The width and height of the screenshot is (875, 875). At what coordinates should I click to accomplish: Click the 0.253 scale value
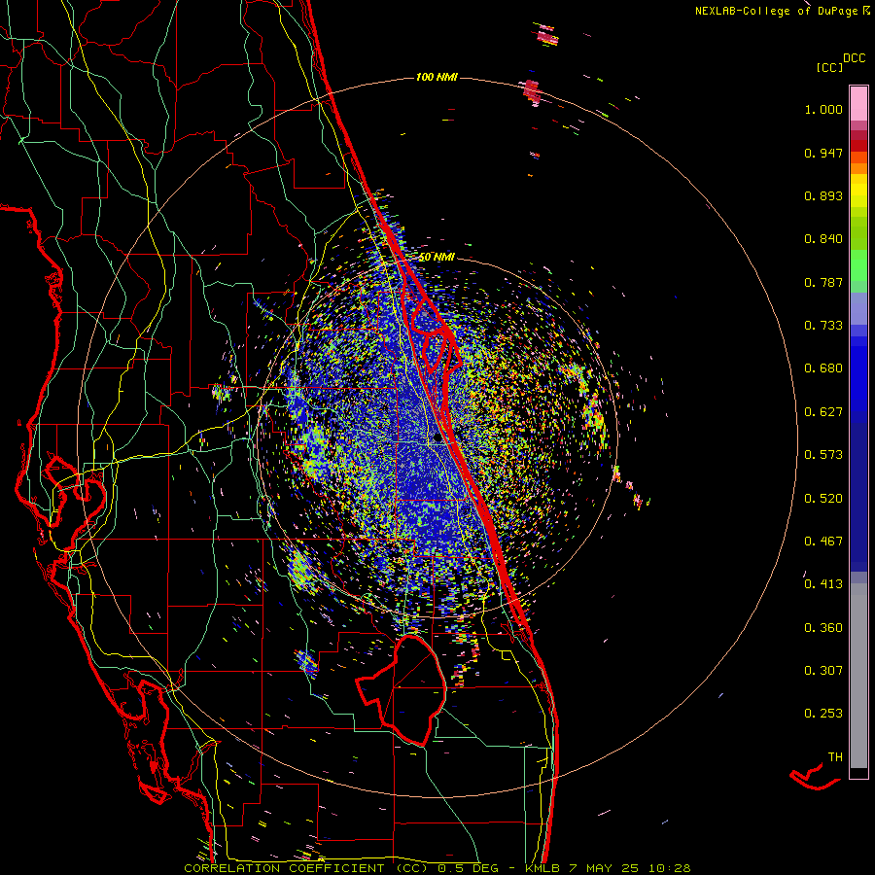[x=823, y=714]
